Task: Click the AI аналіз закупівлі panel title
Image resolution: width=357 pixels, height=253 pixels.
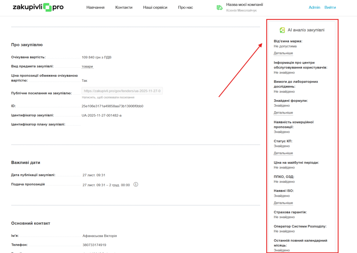Action: coord(306,30)
